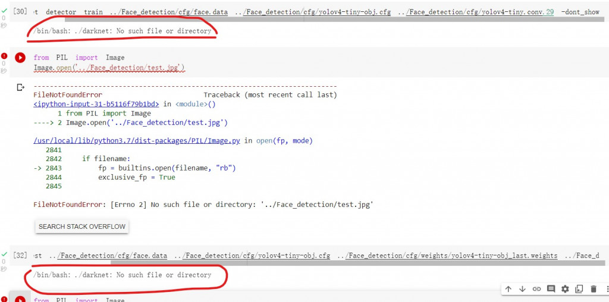Click the output actions icon beside FileNotFoundError traceback
This screenshot has height=302, width=609.
point(21,87)
